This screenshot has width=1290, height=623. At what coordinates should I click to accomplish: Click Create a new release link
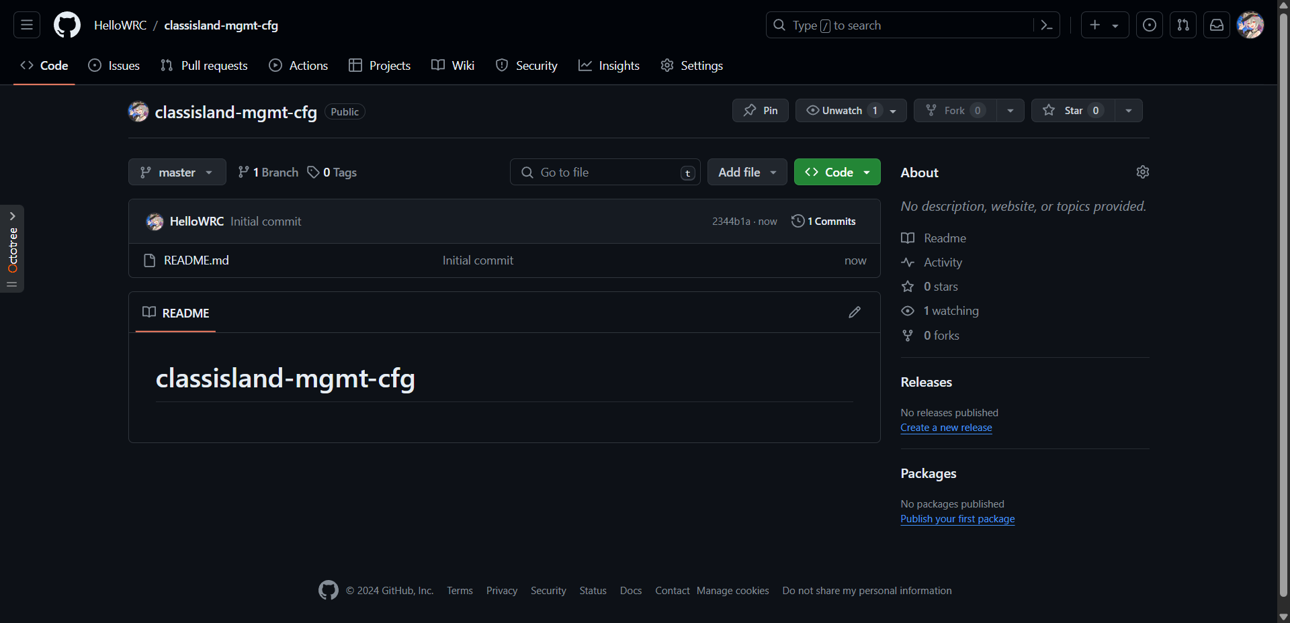(946, 428)
